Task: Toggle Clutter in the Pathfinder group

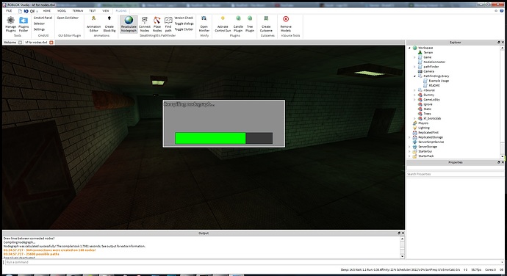Action: pos(184,29)
